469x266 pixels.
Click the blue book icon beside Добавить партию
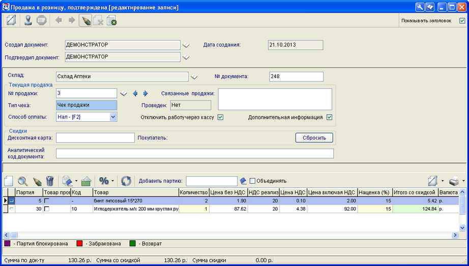coord(243,181)
